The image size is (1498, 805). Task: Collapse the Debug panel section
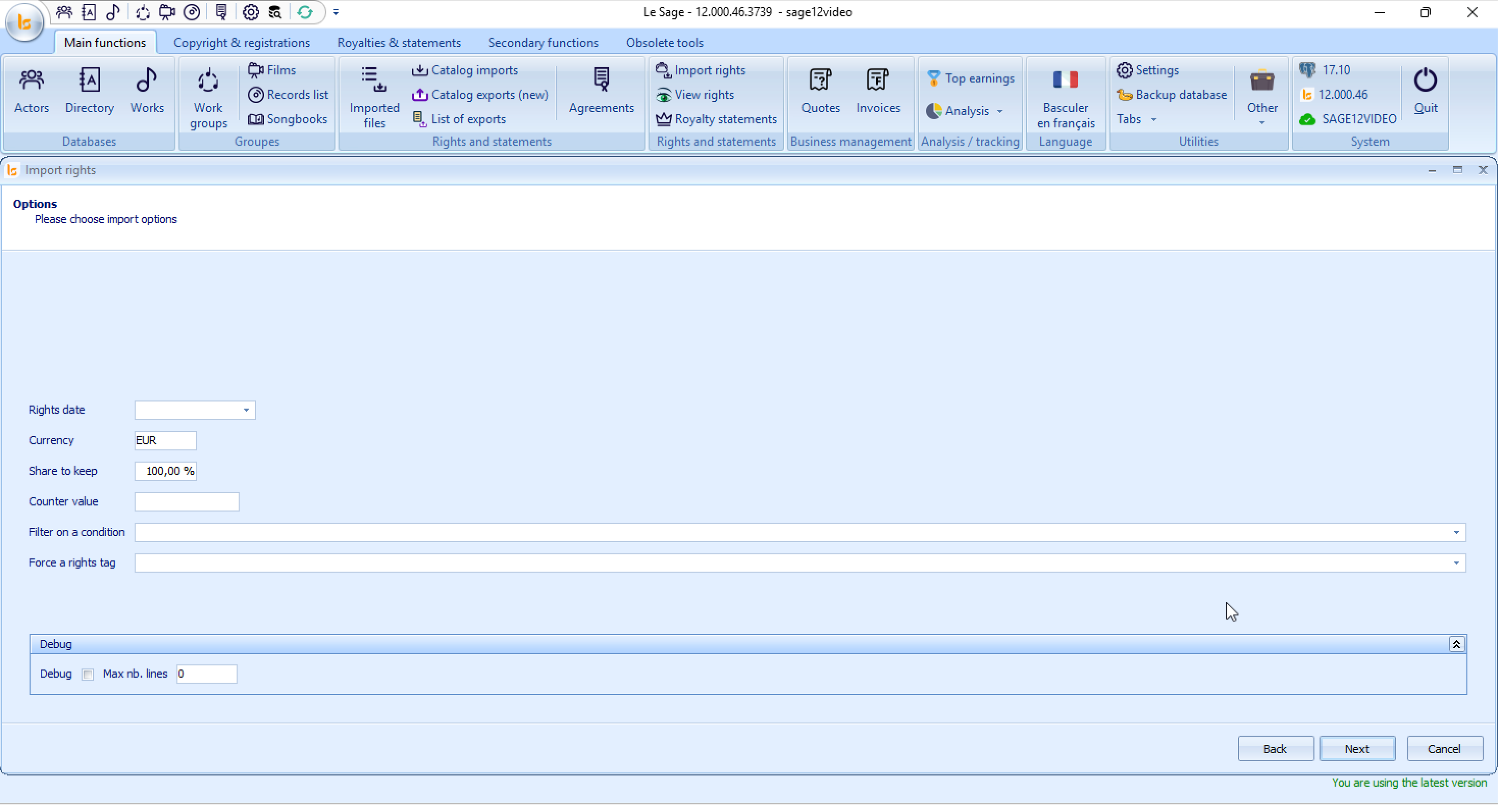point(1456,644)
